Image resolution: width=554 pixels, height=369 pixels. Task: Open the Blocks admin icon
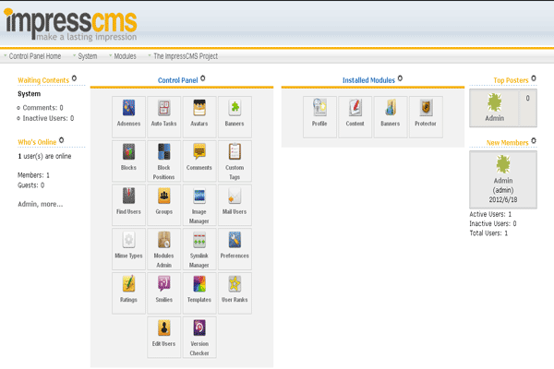coord(128,161)
